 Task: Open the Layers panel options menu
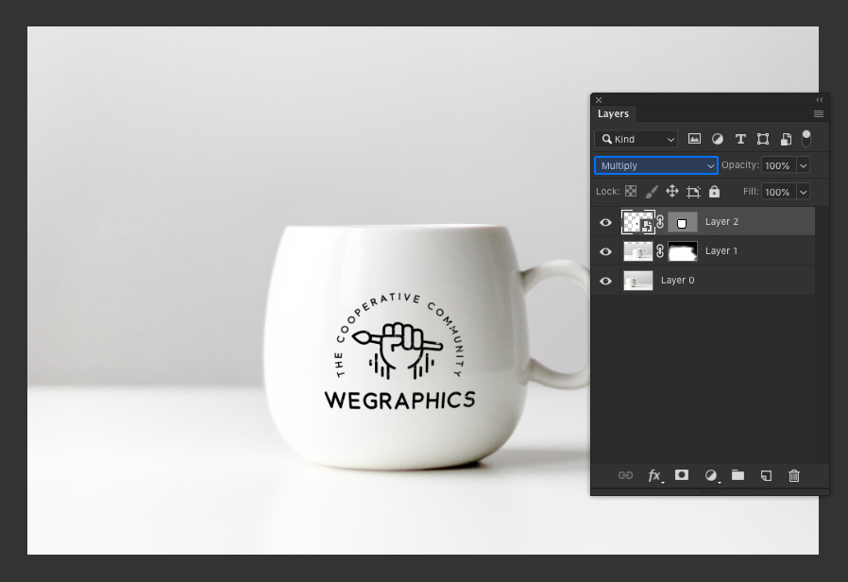[819, 113]
